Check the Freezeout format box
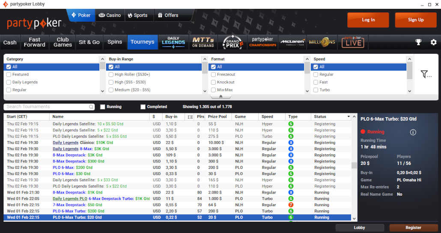Viewport: 441px width, 233px height. [x=213, y=74]
